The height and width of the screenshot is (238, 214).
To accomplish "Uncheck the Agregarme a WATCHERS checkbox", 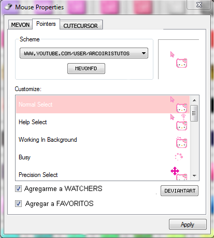I will (x=18, y=188).
